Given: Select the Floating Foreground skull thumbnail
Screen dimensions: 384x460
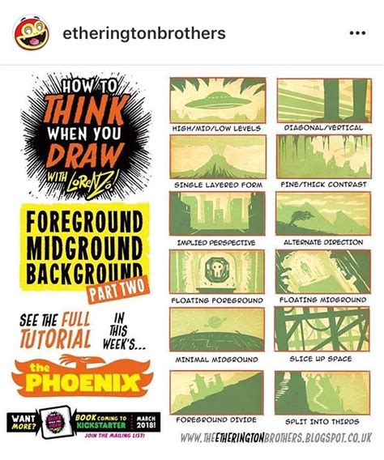Looking at the screenshot, I should click(217, 271).
